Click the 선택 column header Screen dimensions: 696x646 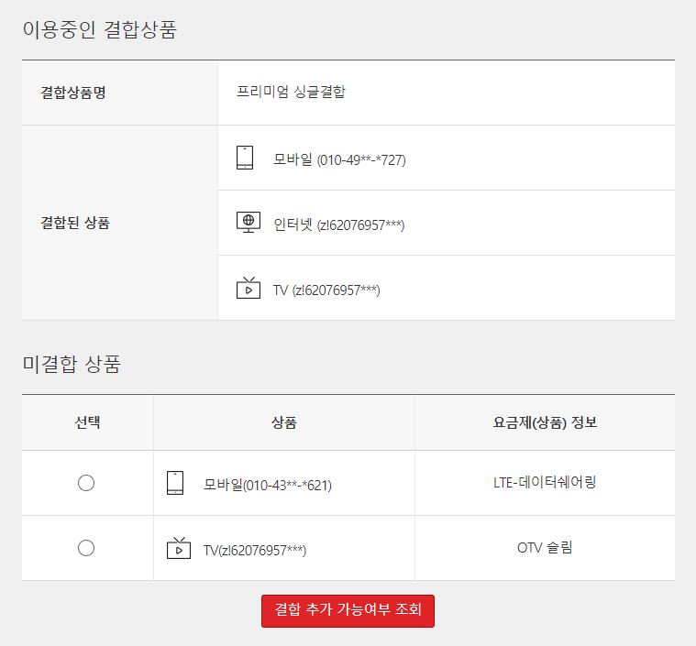tap(88, 422)
